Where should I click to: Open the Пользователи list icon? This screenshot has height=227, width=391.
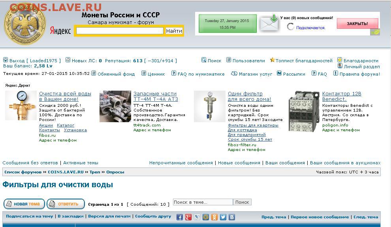click(x=228, y=60)
